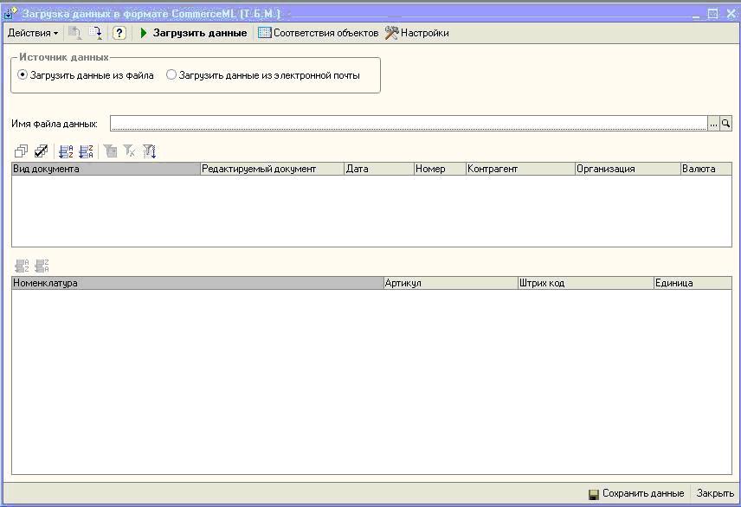The height and width of the screenshot is (507, 741).
Task: Sort documents ascending A to Z
Action: [x=66, y=151]
